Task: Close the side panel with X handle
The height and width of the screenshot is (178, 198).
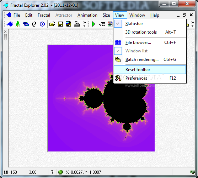Action: coord(5,31)
